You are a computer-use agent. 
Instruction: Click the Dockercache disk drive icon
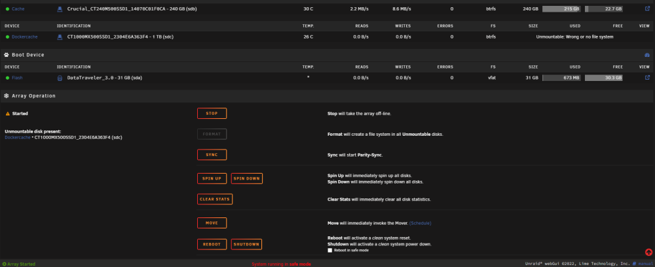point(60,37)
